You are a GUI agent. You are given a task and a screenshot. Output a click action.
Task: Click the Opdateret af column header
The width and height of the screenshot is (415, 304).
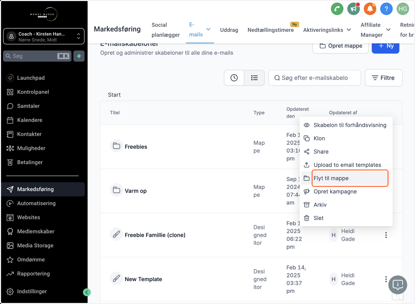[343, 113]
